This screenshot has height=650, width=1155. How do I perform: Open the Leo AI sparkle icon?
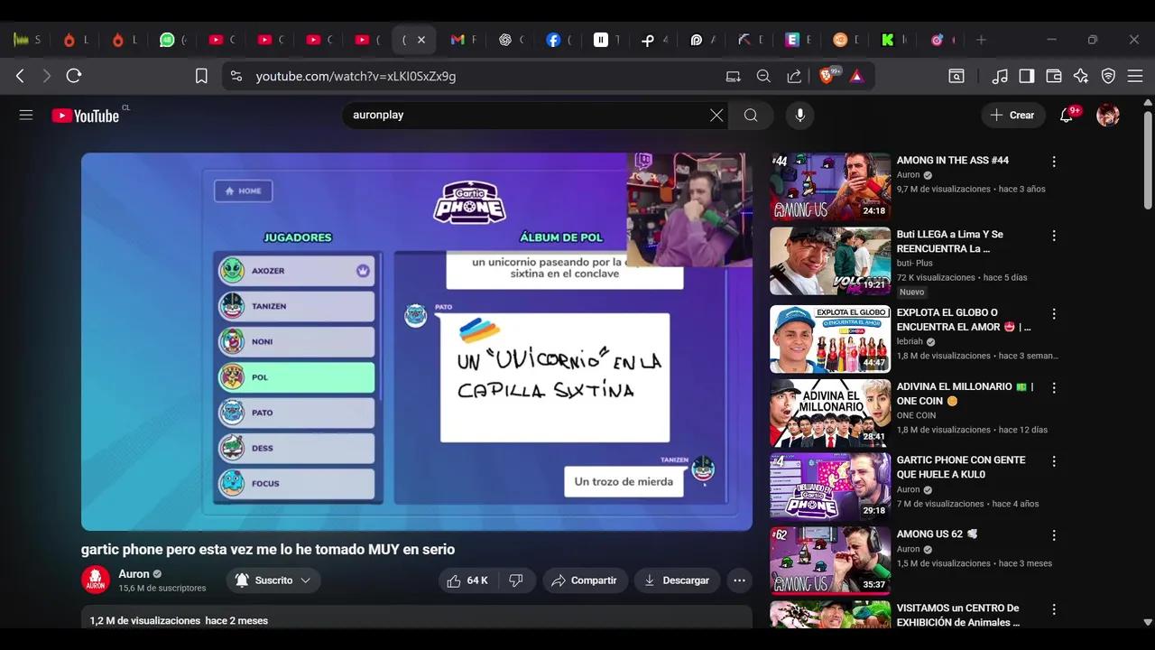(x=1081, y=77)
